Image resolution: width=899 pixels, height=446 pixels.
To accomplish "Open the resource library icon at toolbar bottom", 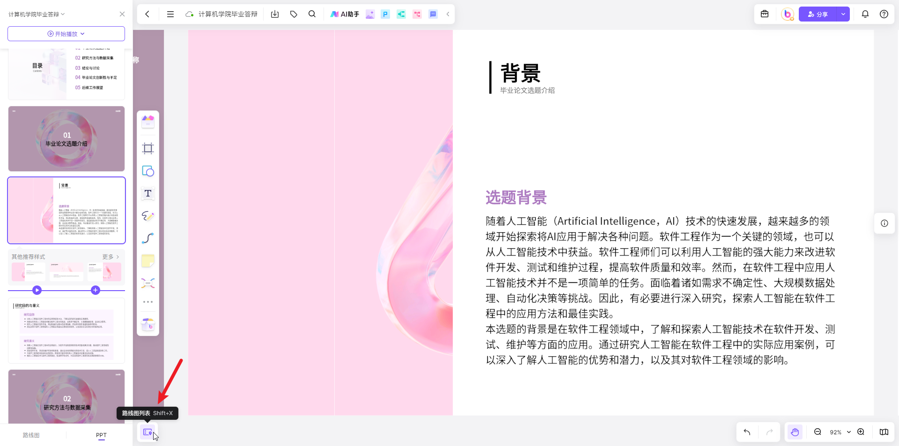I will pyautogui.click(x=148, y=324).
